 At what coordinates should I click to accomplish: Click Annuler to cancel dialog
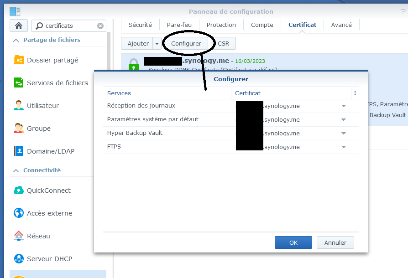(335, 242)
